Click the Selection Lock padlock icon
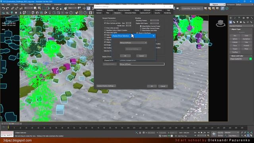Image resolution: width=254 pixels, height=143 pixels. [140, 133]
